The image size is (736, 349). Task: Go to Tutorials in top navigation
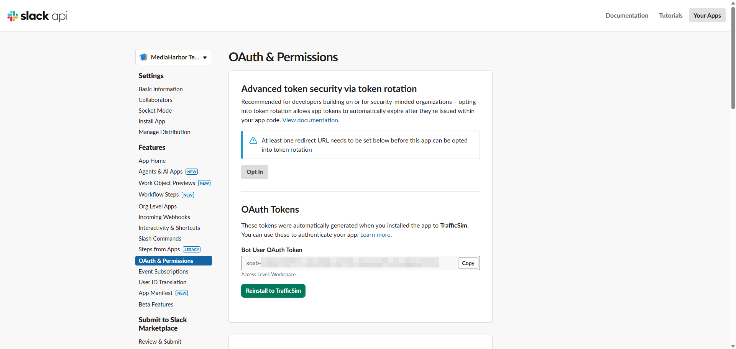(670, 15)
